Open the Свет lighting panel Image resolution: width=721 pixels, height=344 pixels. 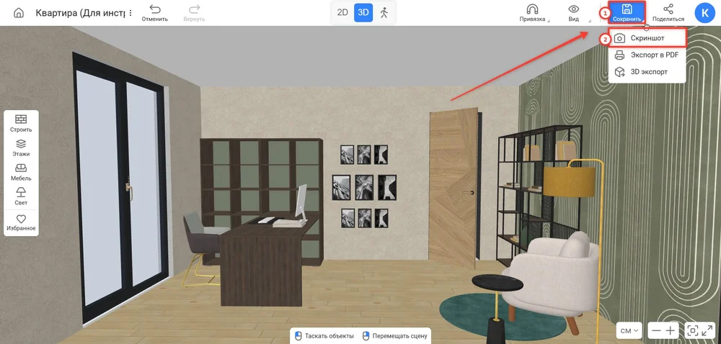click(x=21, y=196)
